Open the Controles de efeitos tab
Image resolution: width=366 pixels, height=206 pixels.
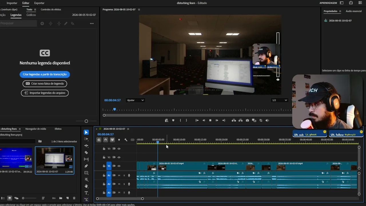pos(51,9)
